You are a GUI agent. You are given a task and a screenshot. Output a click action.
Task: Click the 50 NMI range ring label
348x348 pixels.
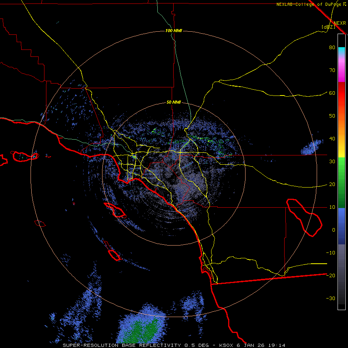(174, 102)
